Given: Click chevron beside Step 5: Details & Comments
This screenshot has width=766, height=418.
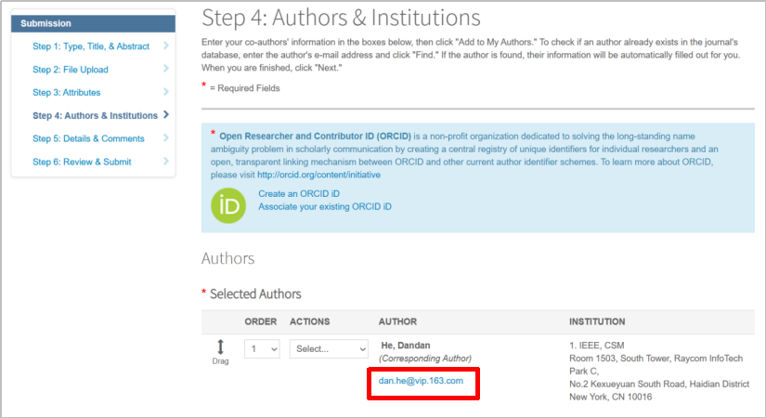Looking at the screenshot, I should click(166, 137).
